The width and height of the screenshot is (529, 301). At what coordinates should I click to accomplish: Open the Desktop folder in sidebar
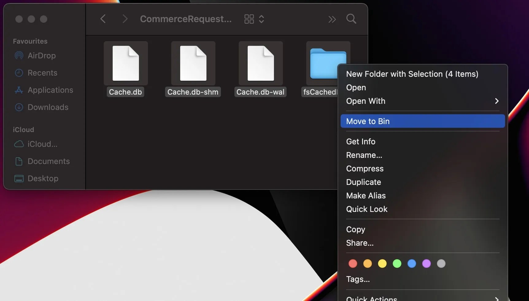(x=43, y=178)
